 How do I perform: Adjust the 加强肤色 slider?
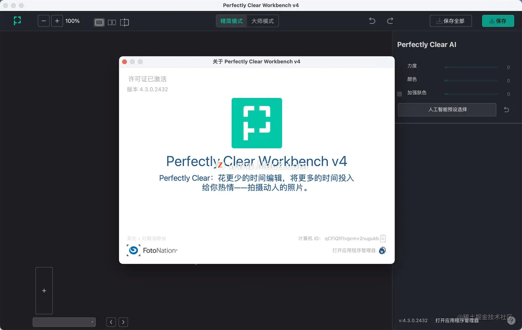pyautogui.click(x=471, y=94)
